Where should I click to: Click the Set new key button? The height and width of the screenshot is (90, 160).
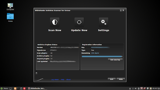[115, 60]
